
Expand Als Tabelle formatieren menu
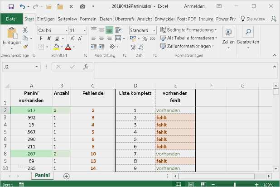188,38
